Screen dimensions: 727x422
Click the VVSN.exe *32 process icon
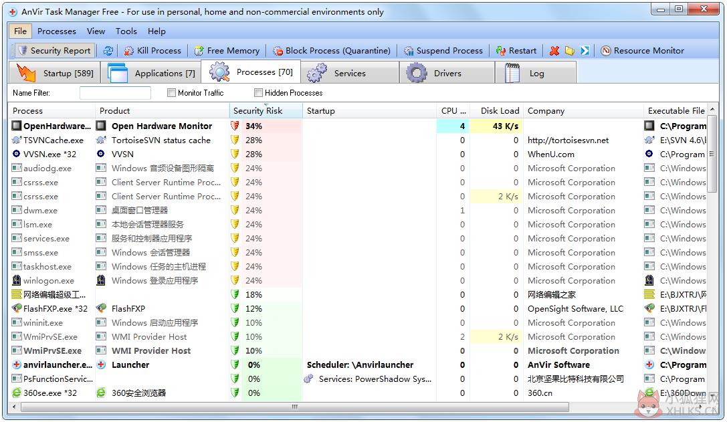click(x=17, y=154)
